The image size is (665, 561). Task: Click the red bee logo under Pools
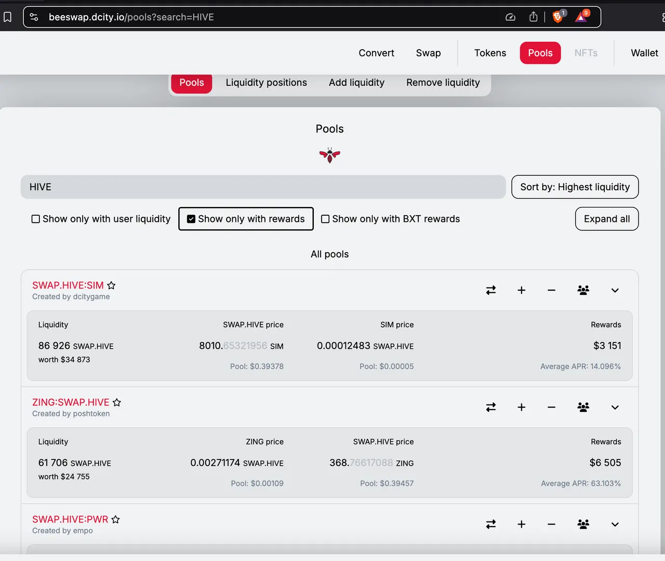click(330, 155)
